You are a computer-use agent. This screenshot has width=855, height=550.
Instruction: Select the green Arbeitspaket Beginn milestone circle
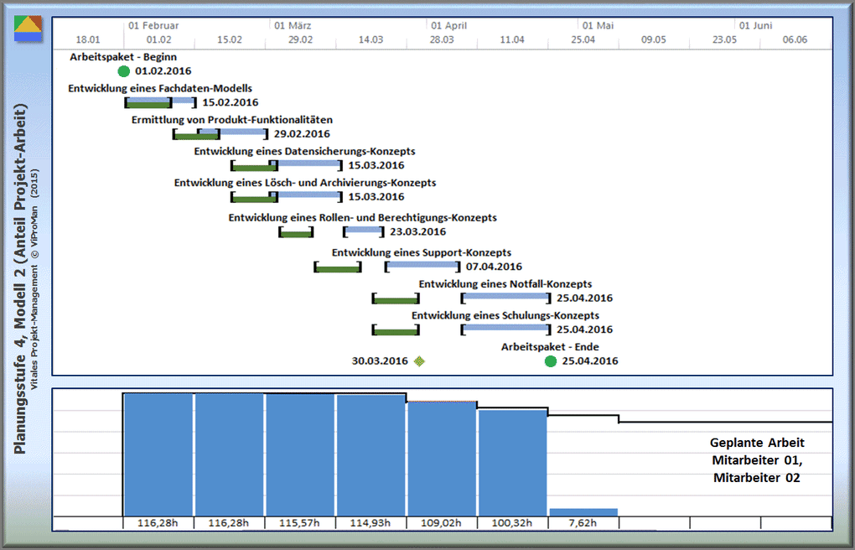click(x=124, y=71)
